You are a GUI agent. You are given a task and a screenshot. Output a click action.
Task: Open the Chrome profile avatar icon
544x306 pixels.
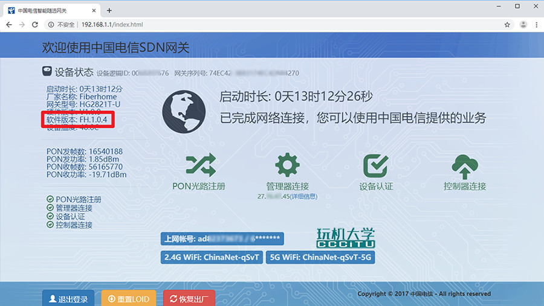(x=522, y=25)
